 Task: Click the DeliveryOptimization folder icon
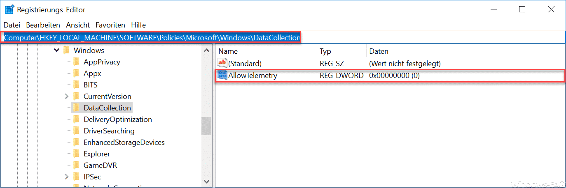pyautogui.click(x=76, y=119)
